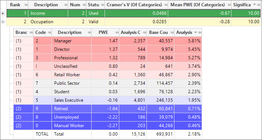Pin the Base Count column header
The height and width of the screenshot is (140, 262).
point(171,32)
